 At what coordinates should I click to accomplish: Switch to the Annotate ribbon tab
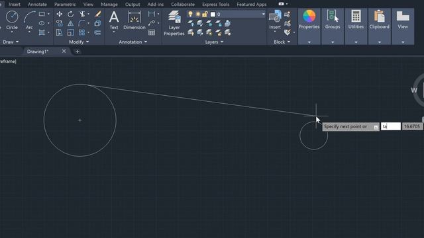[x=37, y=5]
